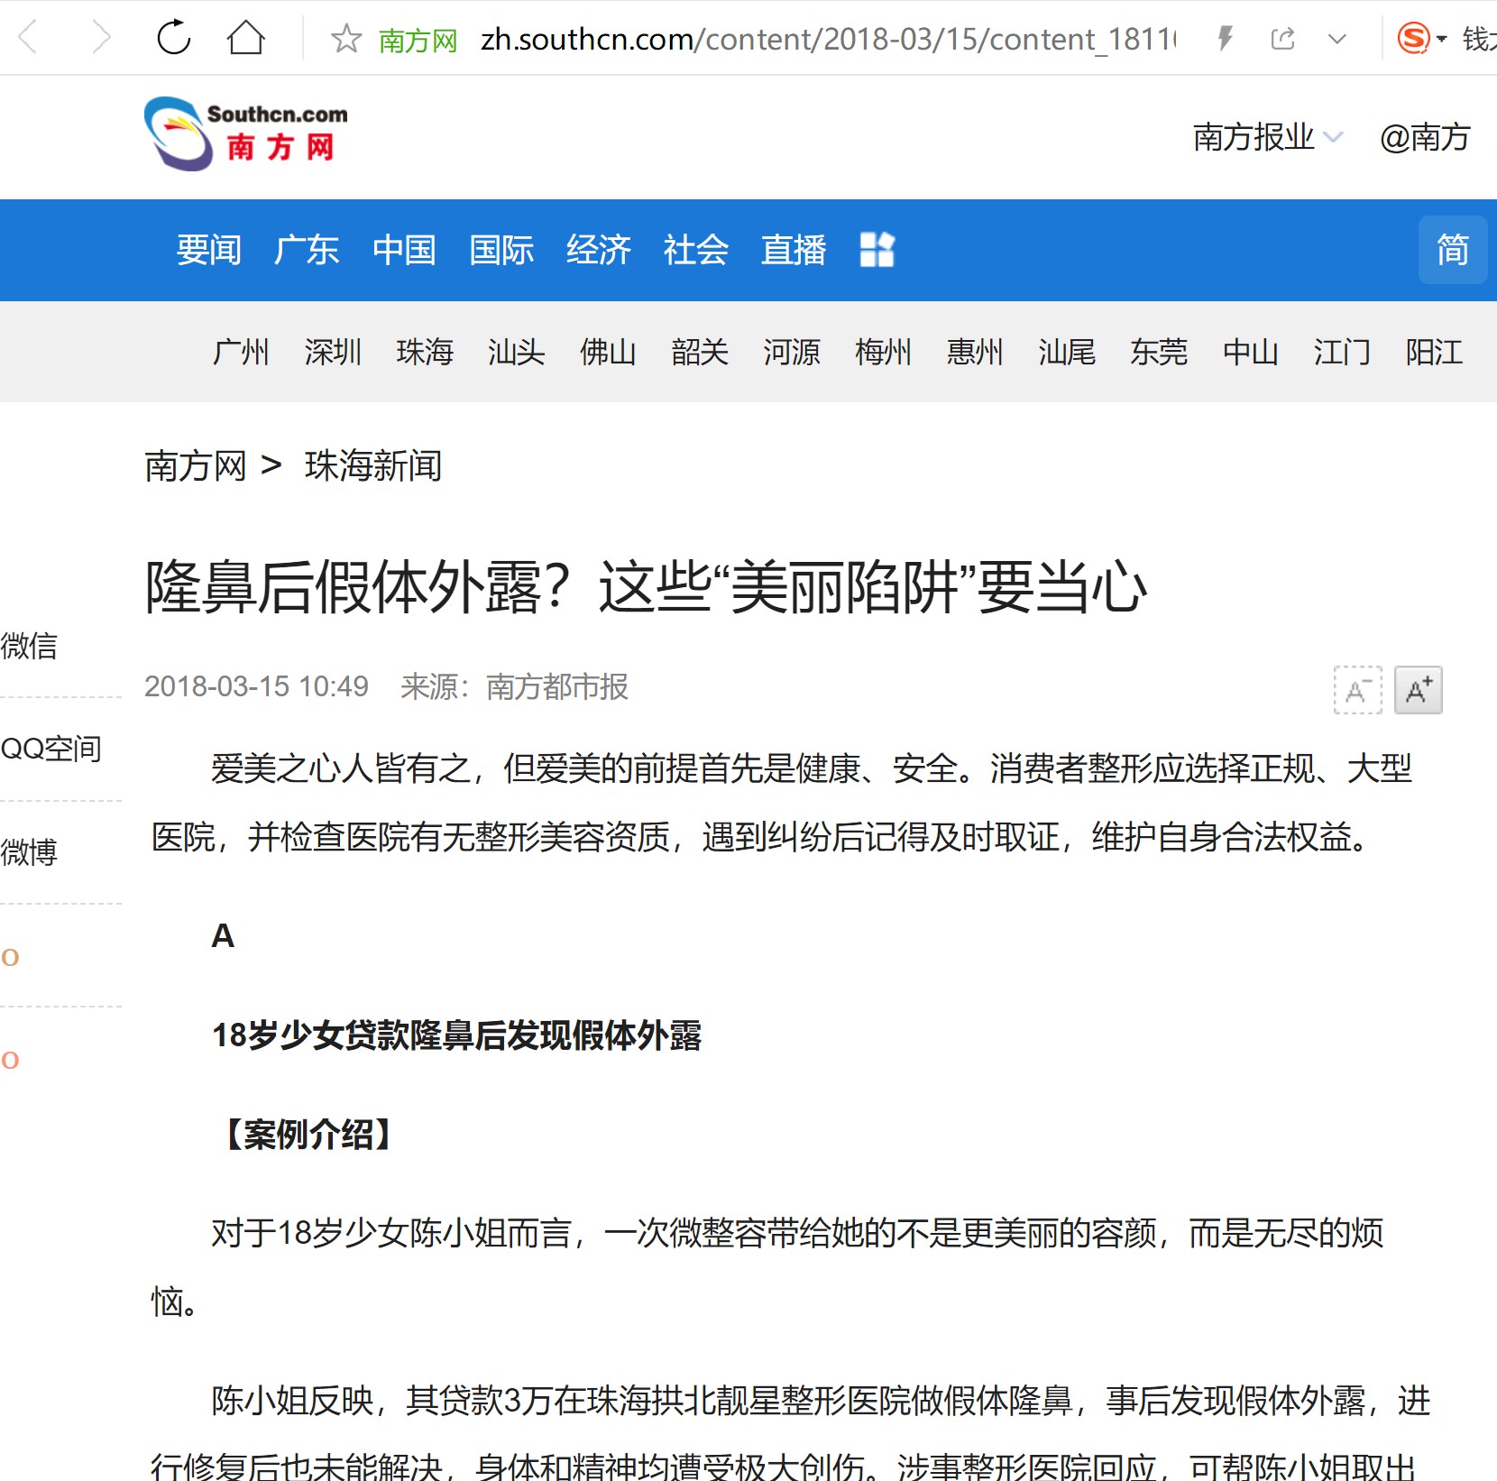This screenshot has width=1497, height=1481.
Task: Decrease font size with A- icon
Action: [x=1358, y=690]
